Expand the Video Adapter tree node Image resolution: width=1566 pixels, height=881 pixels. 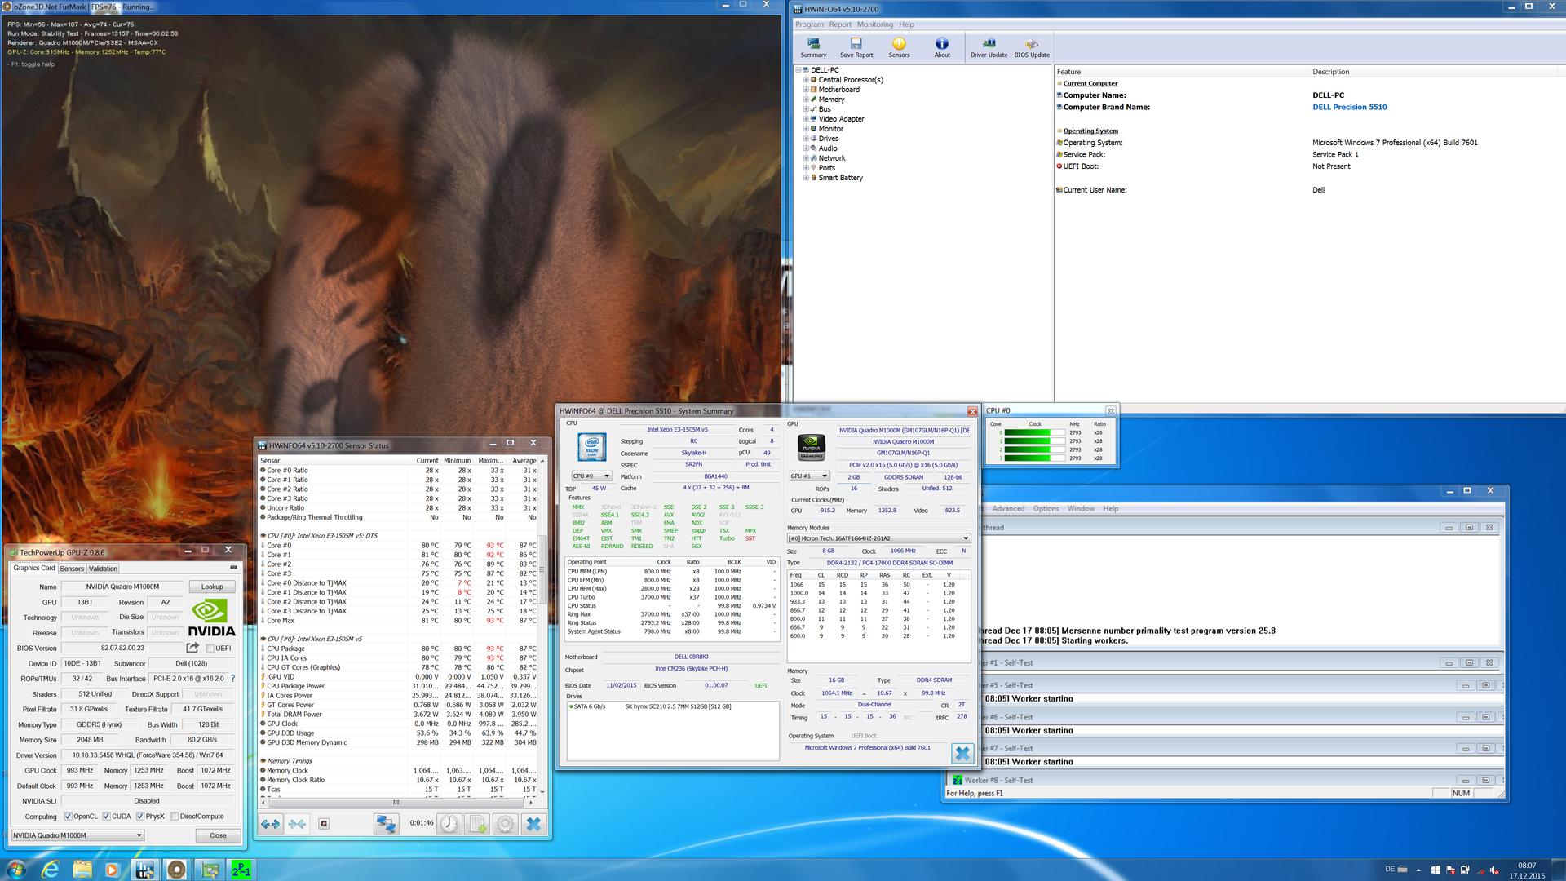(806, 119)
